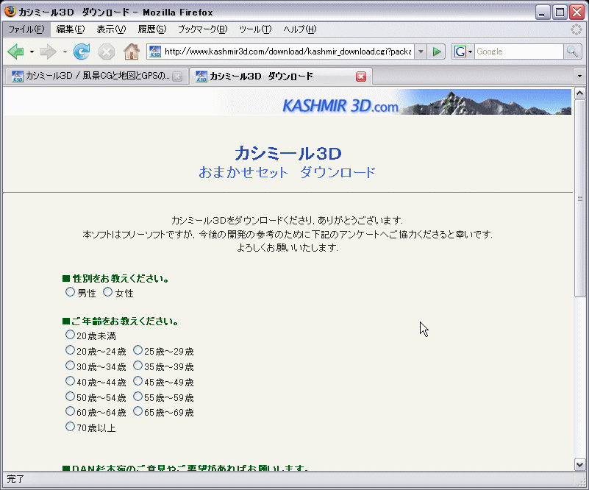Click the magnifying glass search icon
Viewport: 589px width, 490px height.
[x=572, y=52]
